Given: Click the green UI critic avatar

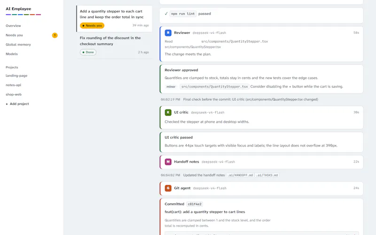Looking at the screenshot, I should (168, 112).
